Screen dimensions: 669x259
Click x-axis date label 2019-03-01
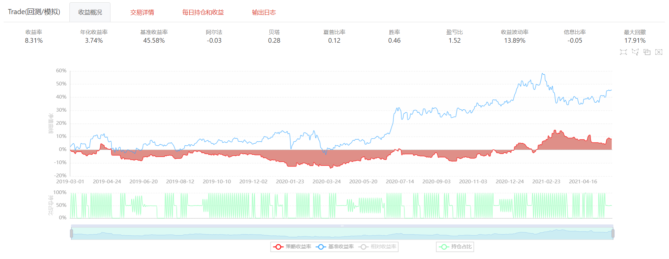tap(70, 182)
